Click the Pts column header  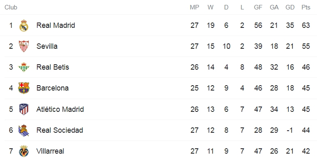pos(306,7)
